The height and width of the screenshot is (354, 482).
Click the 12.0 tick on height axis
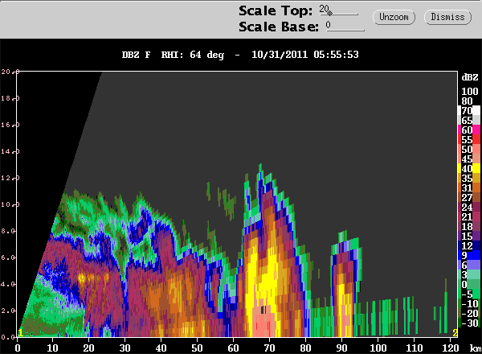point(10,178)
